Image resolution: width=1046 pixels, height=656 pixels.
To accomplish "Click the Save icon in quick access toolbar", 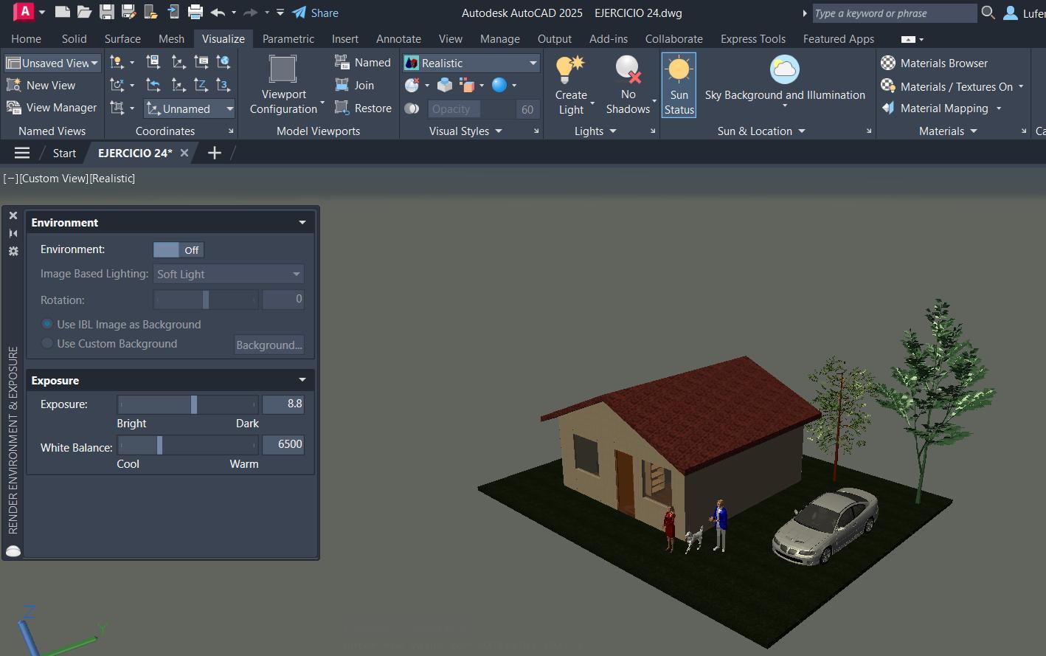I will pyautogui.click(x=107, y=13).
